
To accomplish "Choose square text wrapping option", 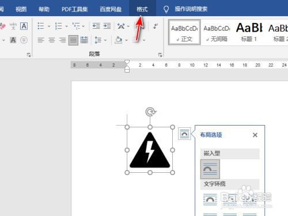I will (x=210, y=200).
